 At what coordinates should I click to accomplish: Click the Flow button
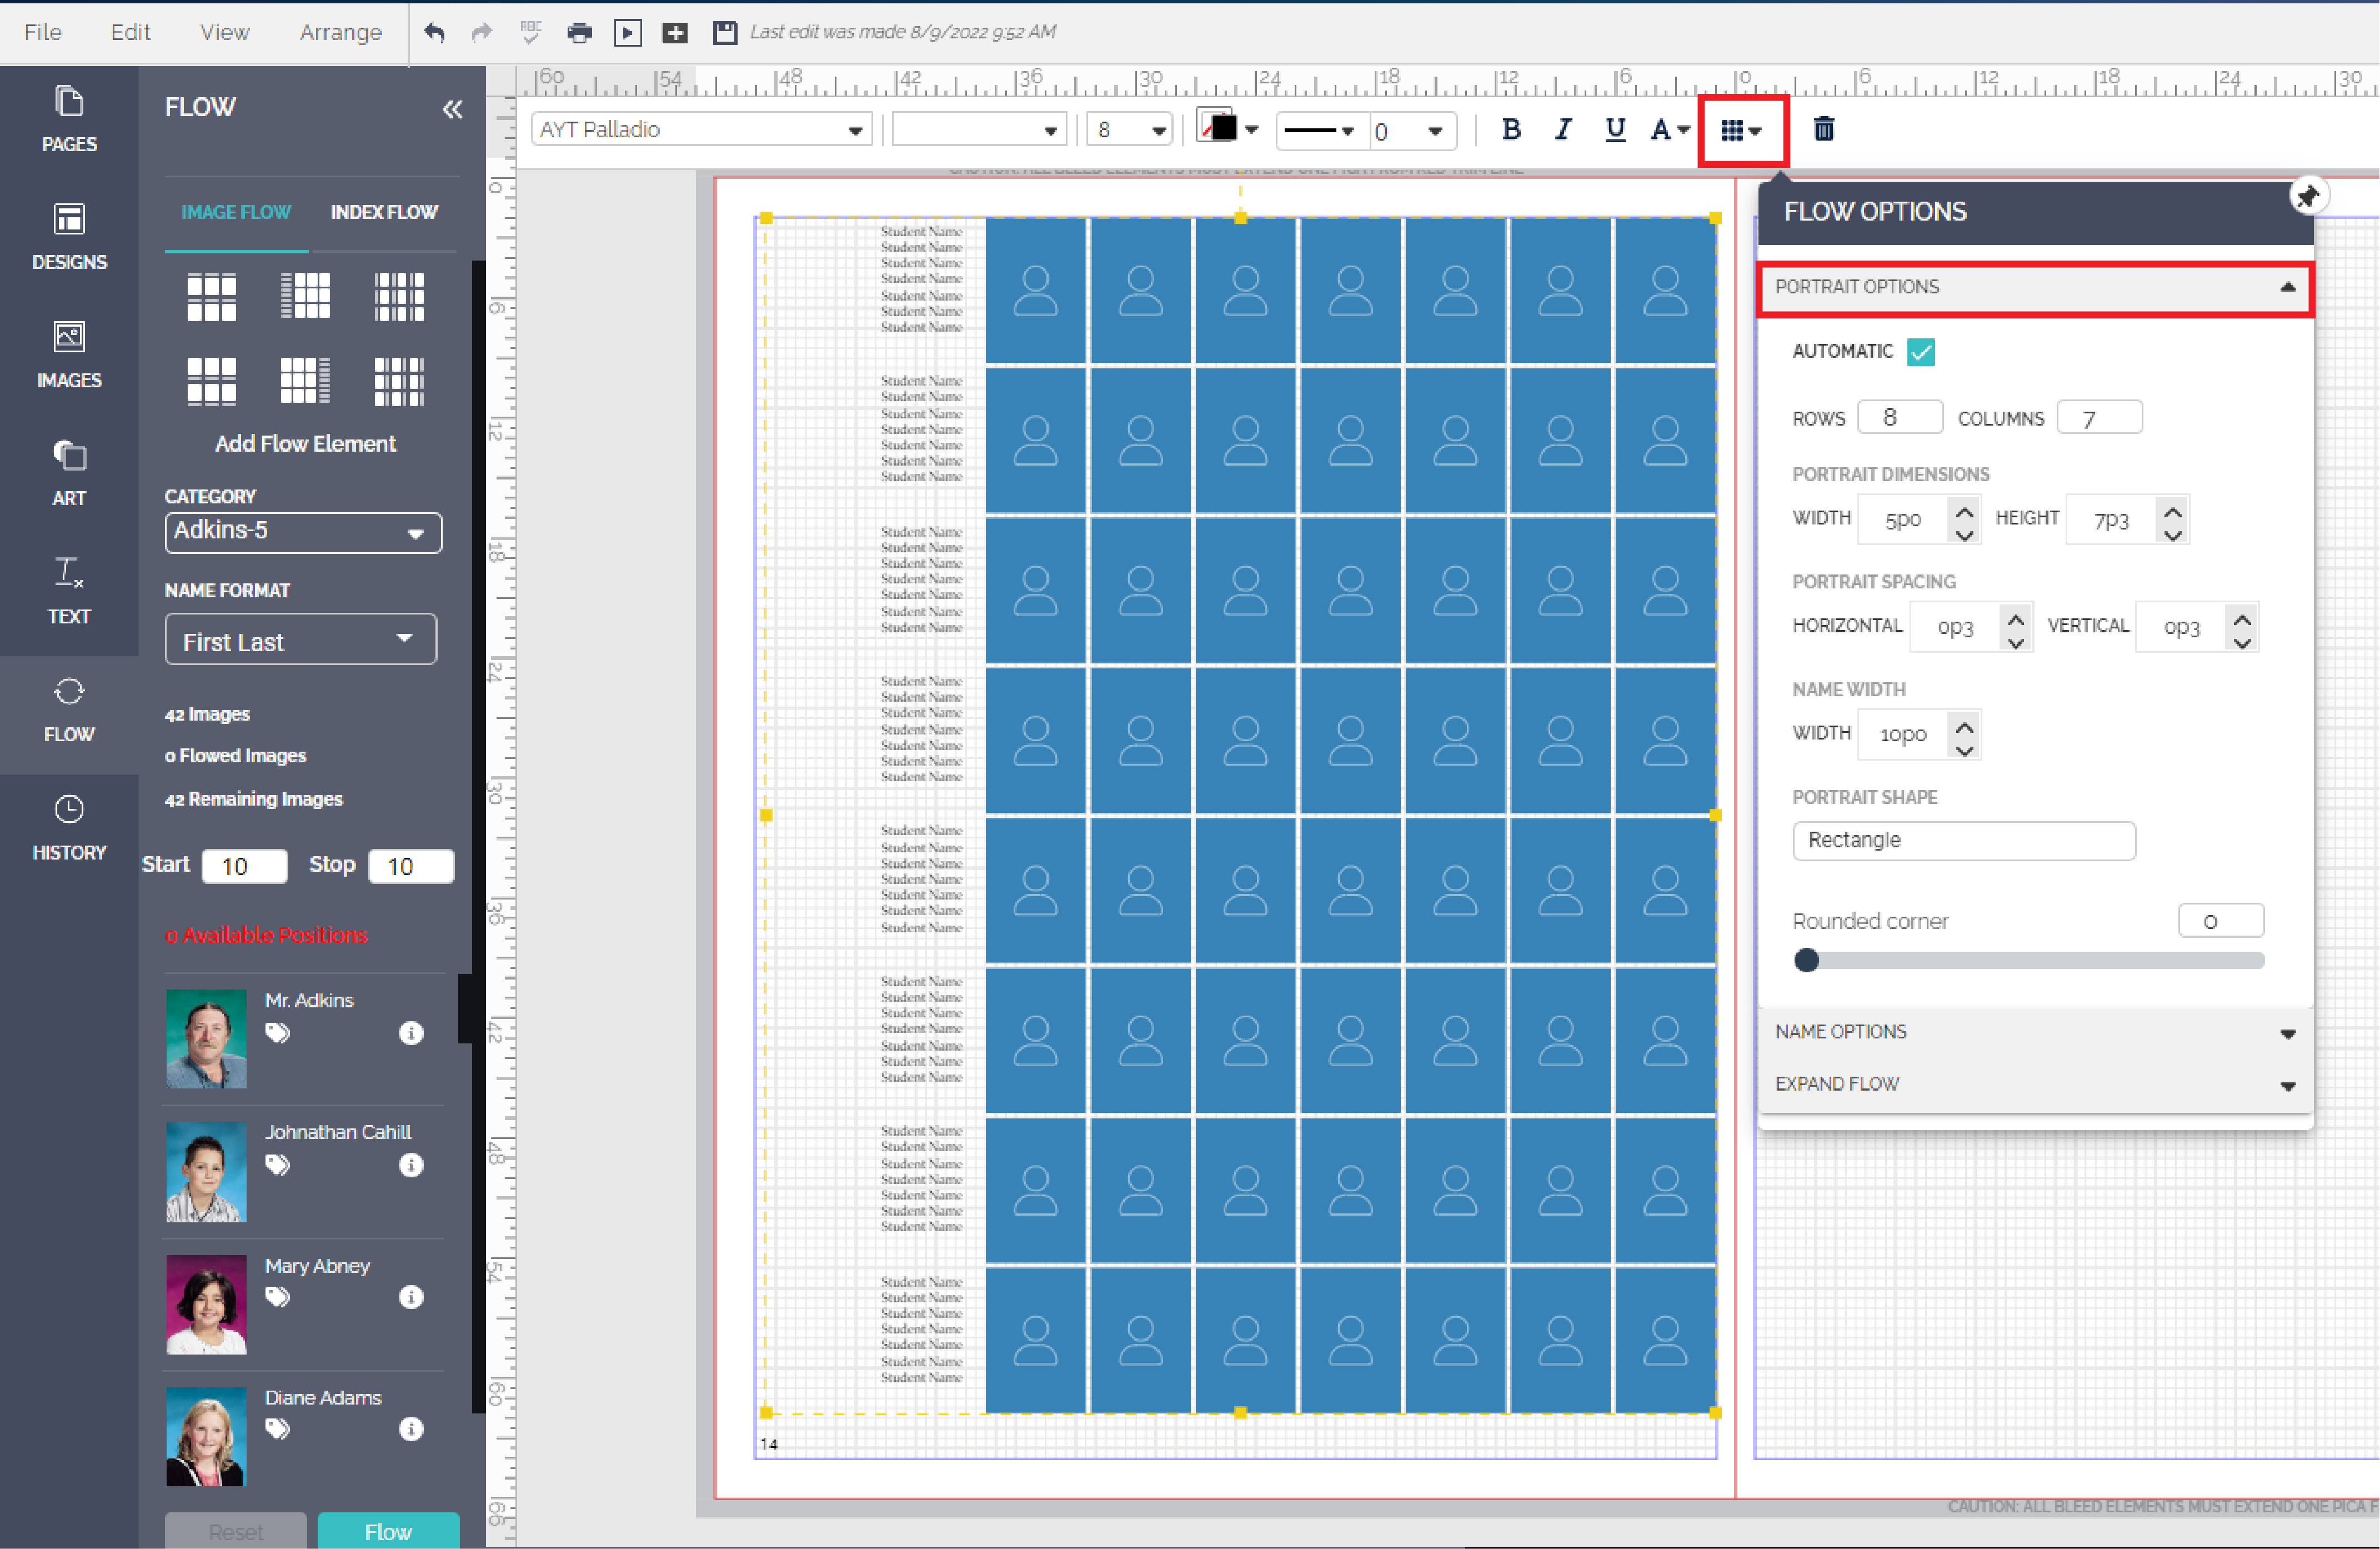(x=388, y=1531)
